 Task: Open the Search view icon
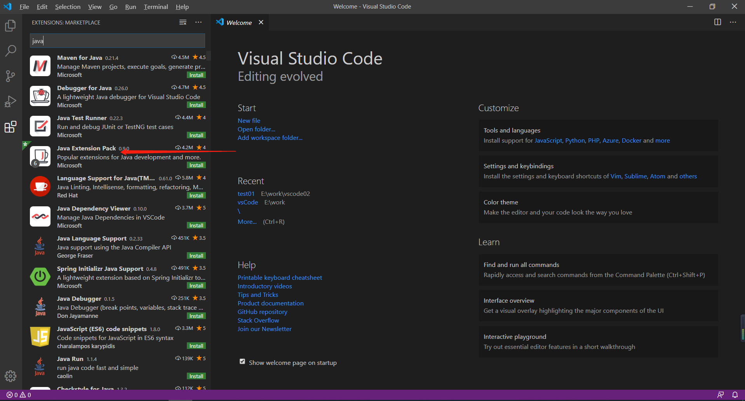10,51
